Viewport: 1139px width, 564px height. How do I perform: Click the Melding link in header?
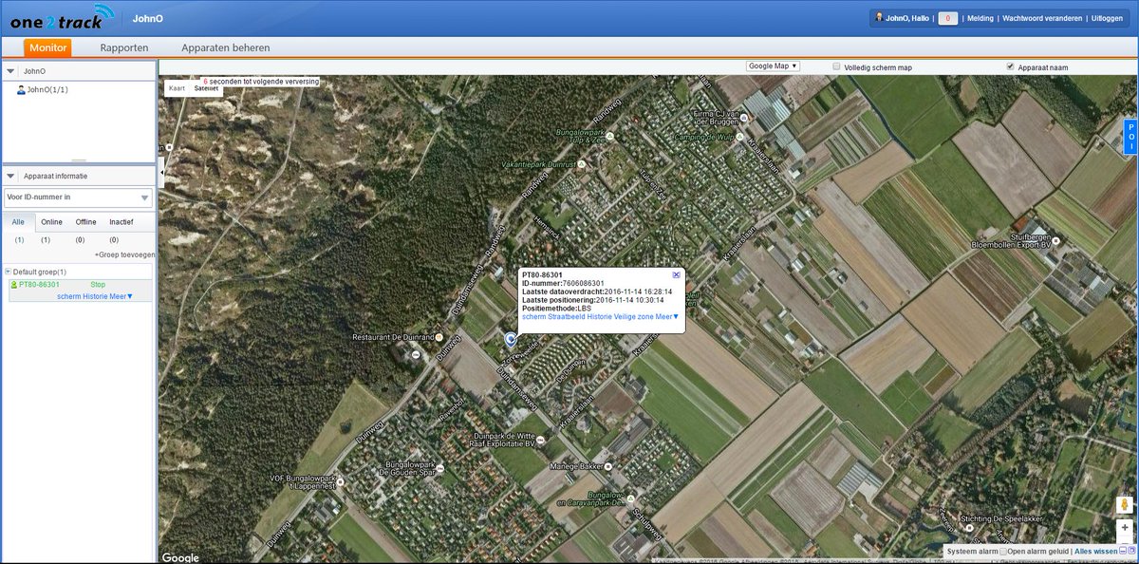[x=980, y=18]
